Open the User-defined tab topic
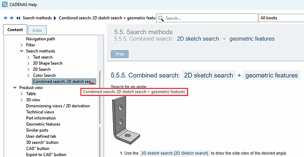304x157 pixels. tap(41, 136)
